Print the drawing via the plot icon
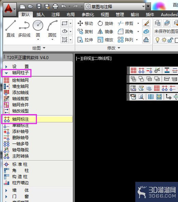The width and height of the screenshot is (178, 202). tap(55, 6)
